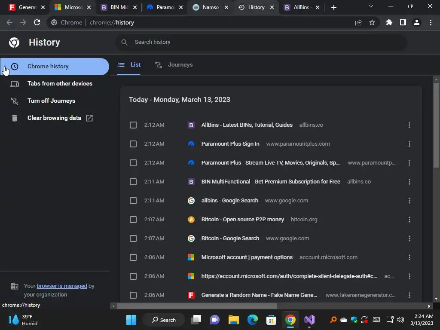
Task: Click the vertical scrollbar thumb
Action: 436,125
